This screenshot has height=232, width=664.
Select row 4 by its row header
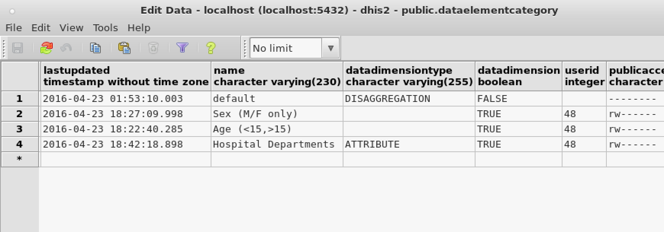click(19, 145)
